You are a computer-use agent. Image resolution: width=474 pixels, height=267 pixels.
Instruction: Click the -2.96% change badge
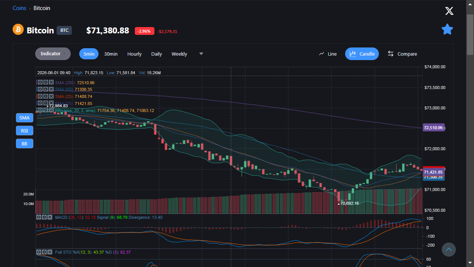pyautogui.click(x=144, y=31)
